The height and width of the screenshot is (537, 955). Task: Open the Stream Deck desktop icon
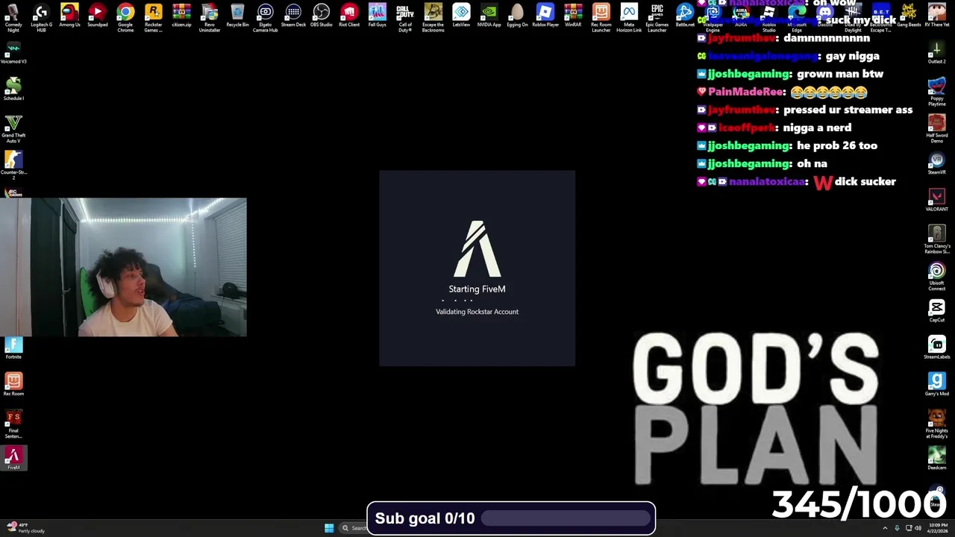click(x=293, y=16)
